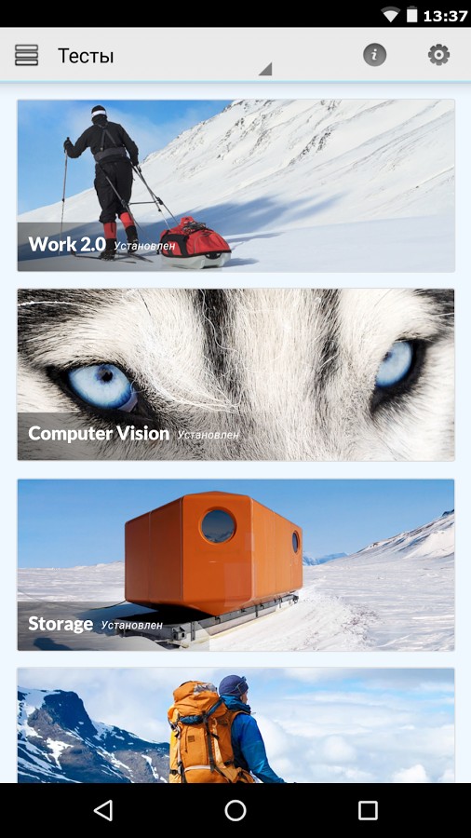Open the hamburger menu icon

26,55
